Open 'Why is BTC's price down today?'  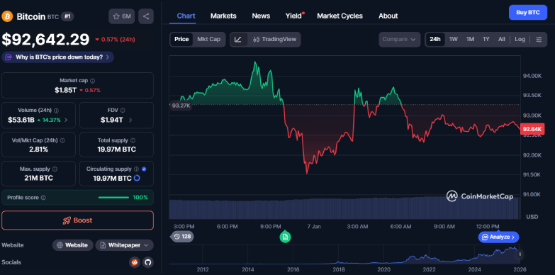tap(57, 57)
